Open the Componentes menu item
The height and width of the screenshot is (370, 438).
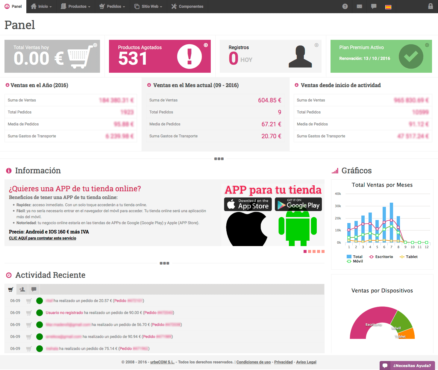(x=187, y=6)
